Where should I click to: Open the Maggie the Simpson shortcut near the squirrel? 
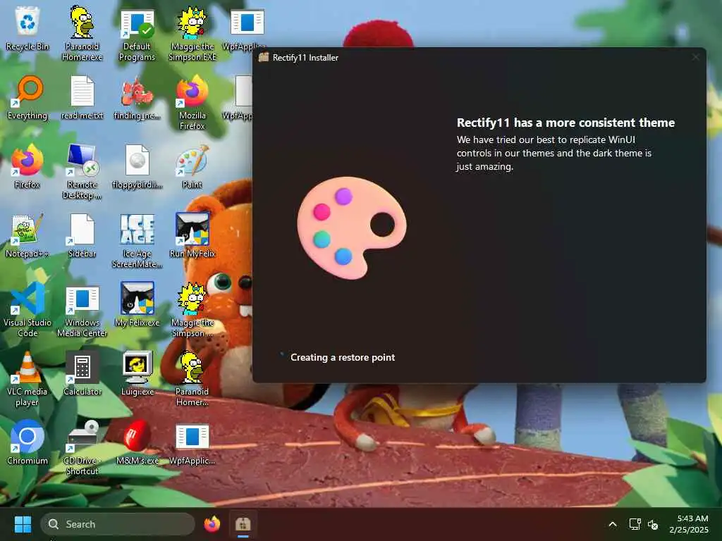(192, 310)
